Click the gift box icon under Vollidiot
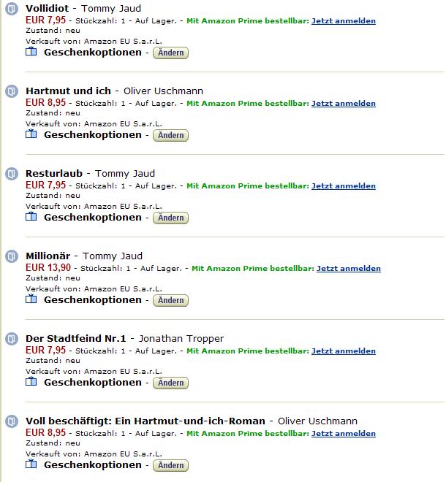This screenshot has width=446, height=482. (x=31, y=51)
